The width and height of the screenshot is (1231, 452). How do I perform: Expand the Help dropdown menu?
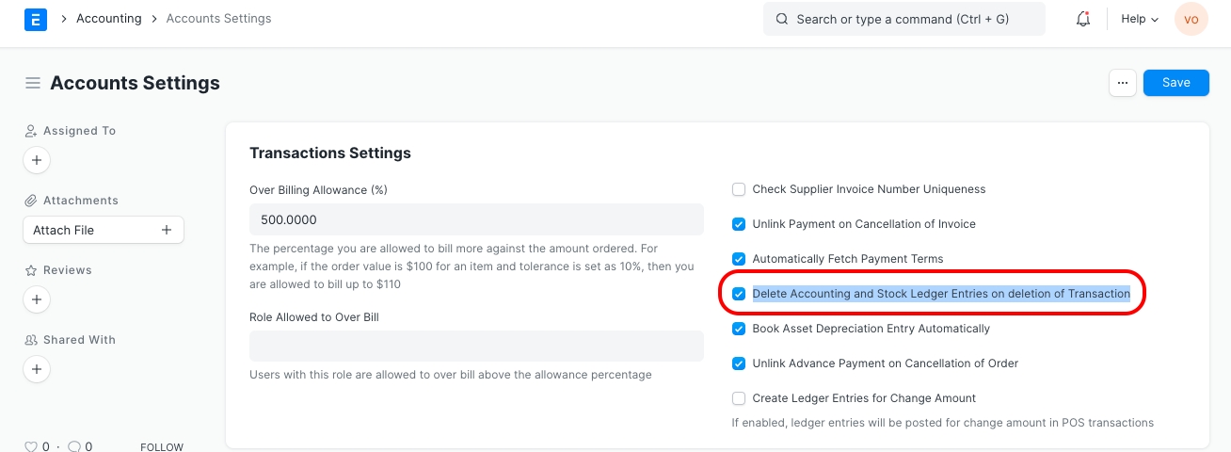pyautogui.click(x=1139, y=19)
